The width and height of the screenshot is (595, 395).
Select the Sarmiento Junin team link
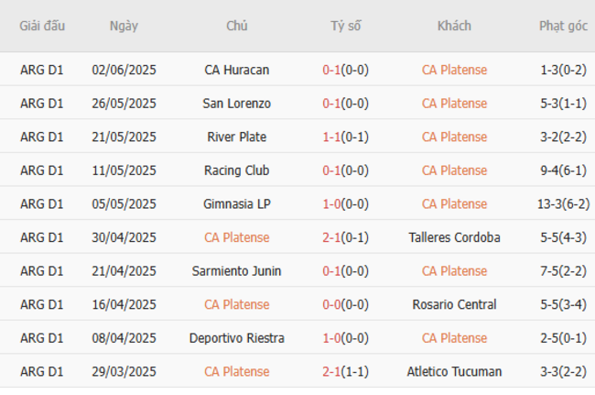tap(236, 271)
